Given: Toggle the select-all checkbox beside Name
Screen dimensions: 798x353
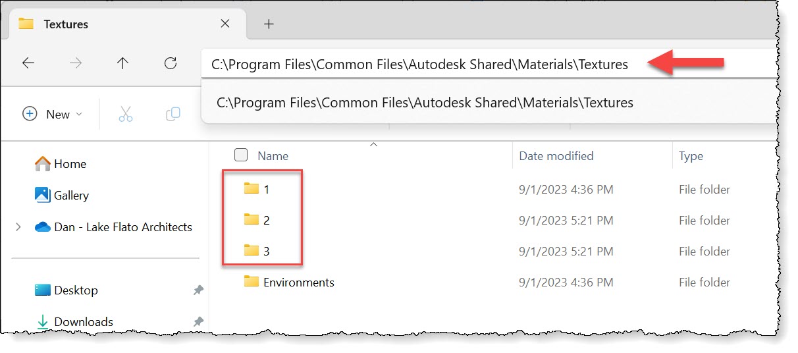Looking at the screenshot, I should click(241, 155).
